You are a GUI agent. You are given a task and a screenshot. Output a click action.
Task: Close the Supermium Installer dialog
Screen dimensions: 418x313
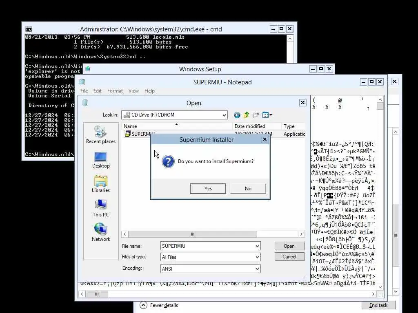265,139
